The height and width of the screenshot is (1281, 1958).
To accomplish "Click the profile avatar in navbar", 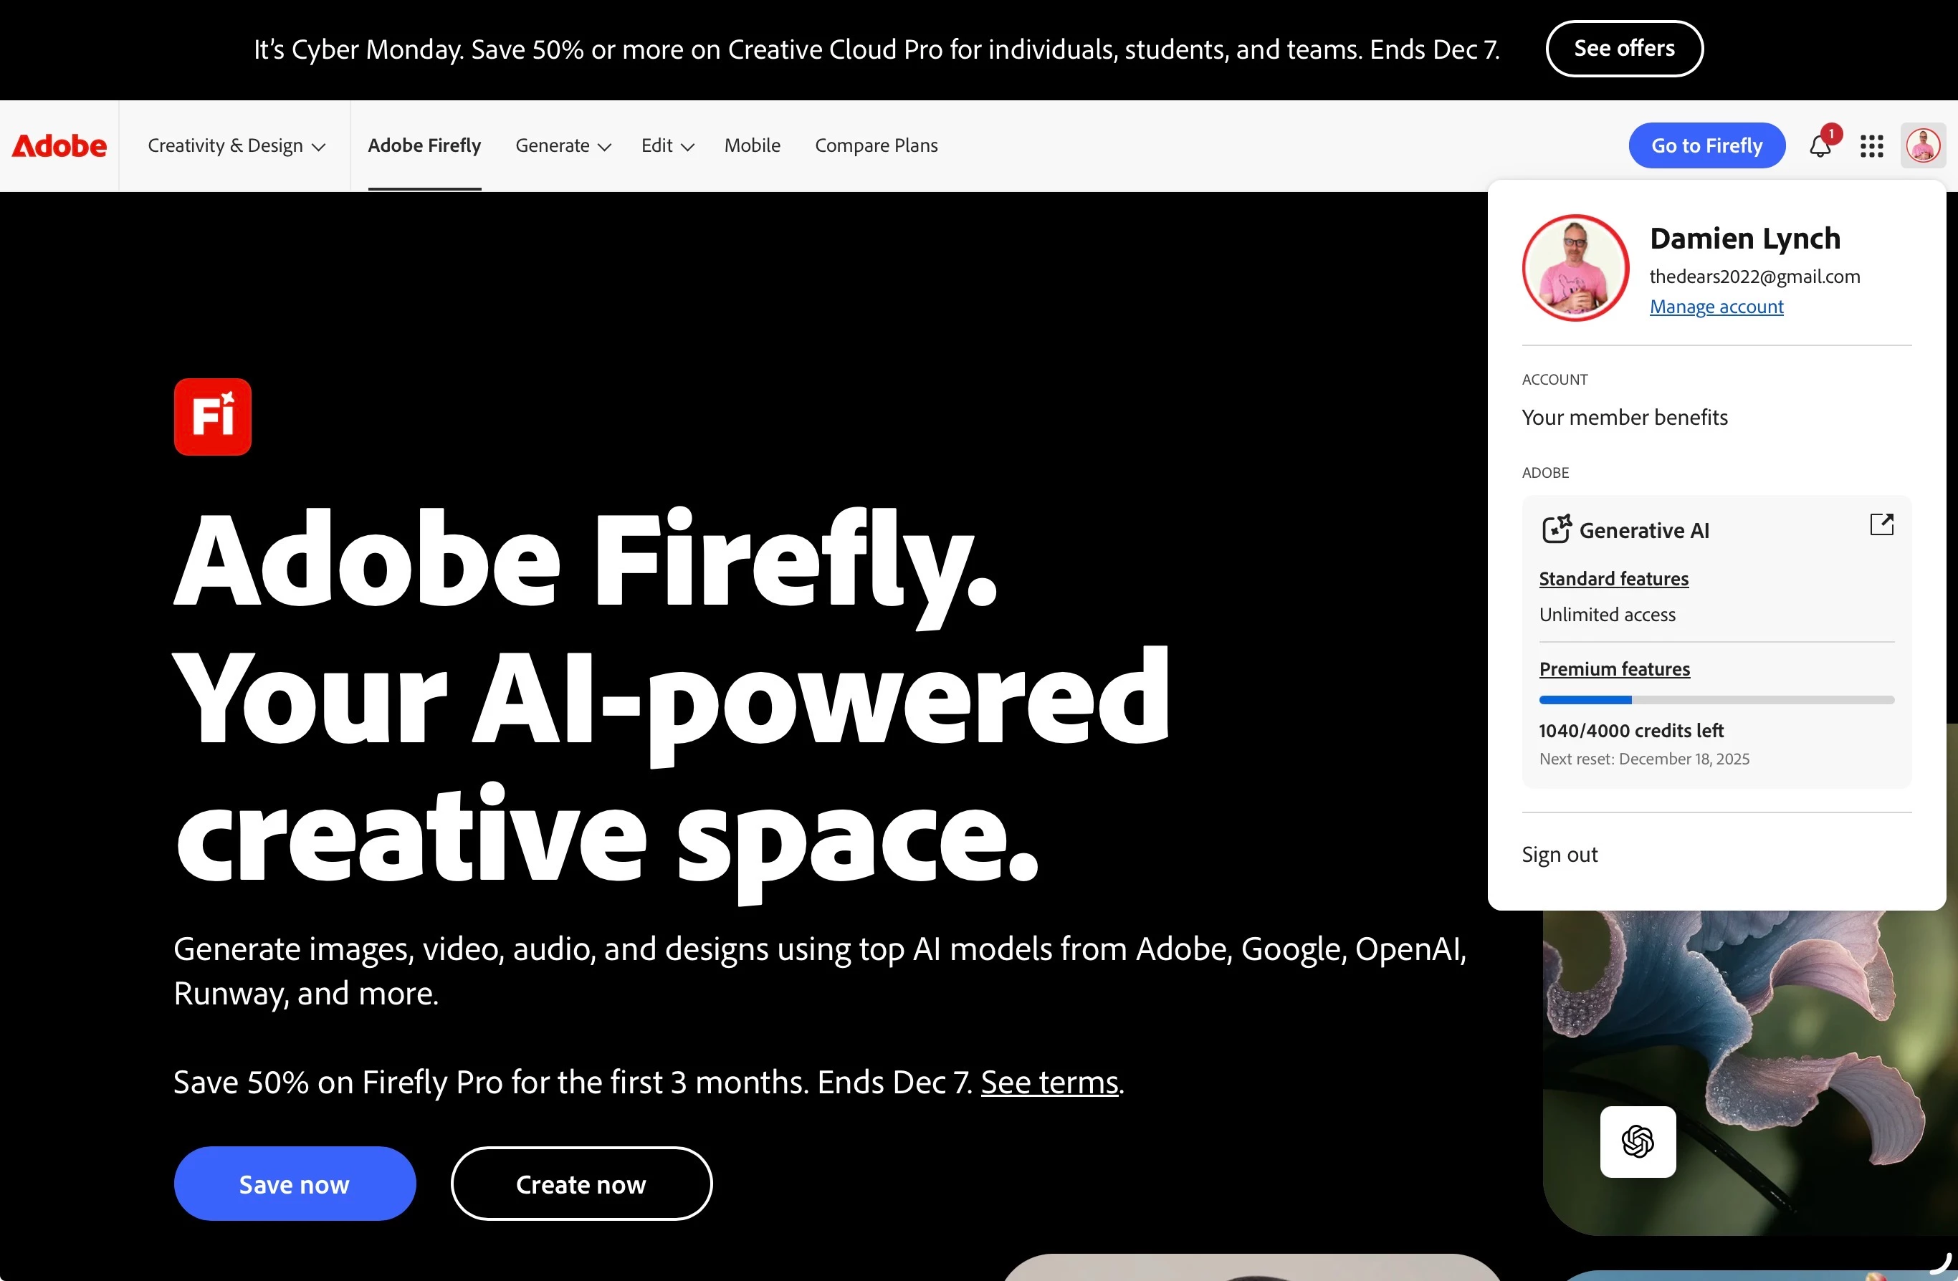I will (x=1924, y=145).
